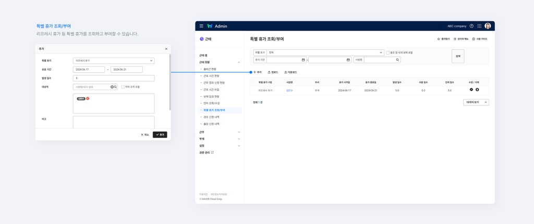Screen dimensions: 534x224
Task: Click the edit pencil icon in table row
Action: [471, 90]
